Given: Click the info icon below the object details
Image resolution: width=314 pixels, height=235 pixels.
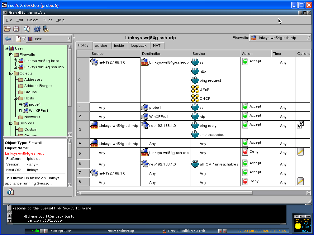Looking at the screenshot, I should pos(10,192).
